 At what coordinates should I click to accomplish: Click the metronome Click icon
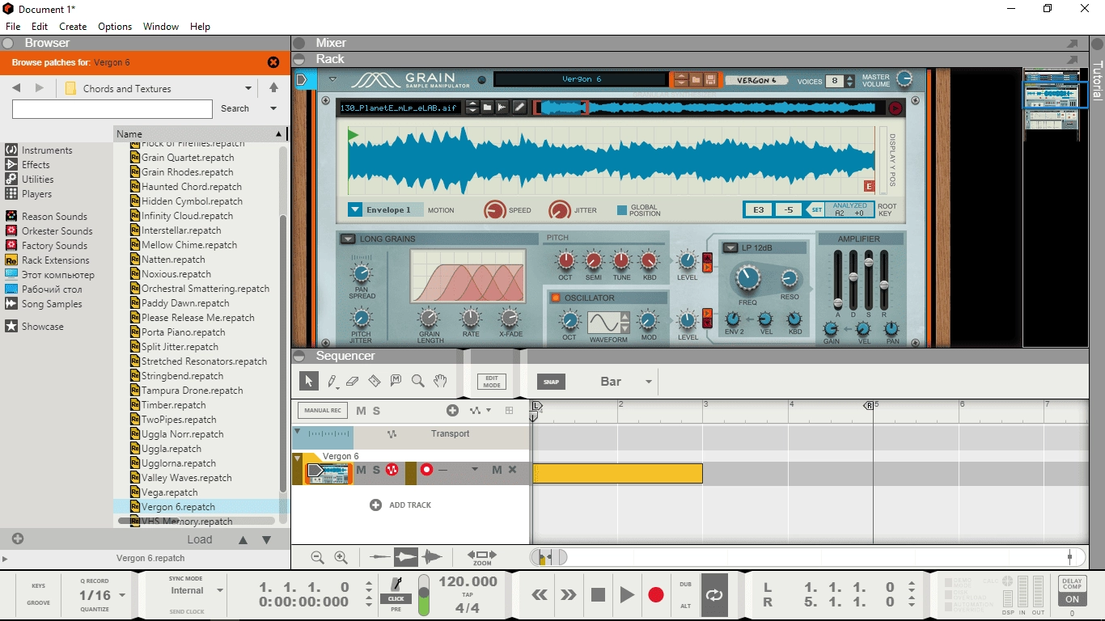(x=396, y=584)
